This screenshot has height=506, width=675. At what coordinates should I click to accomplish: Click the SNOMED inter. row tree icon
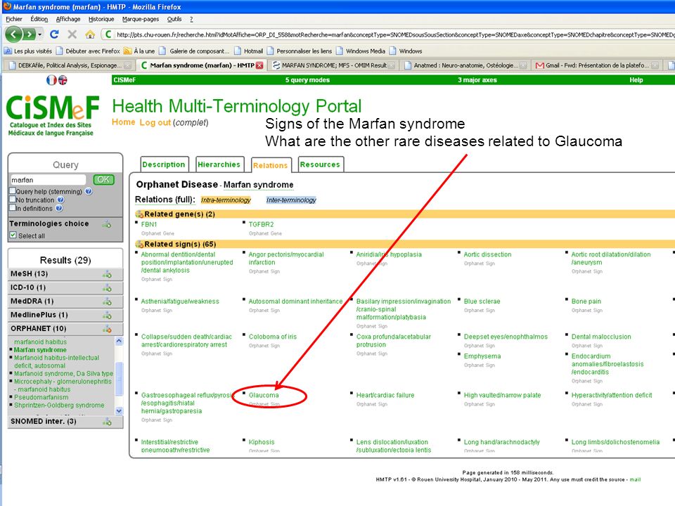coord(107,422)
